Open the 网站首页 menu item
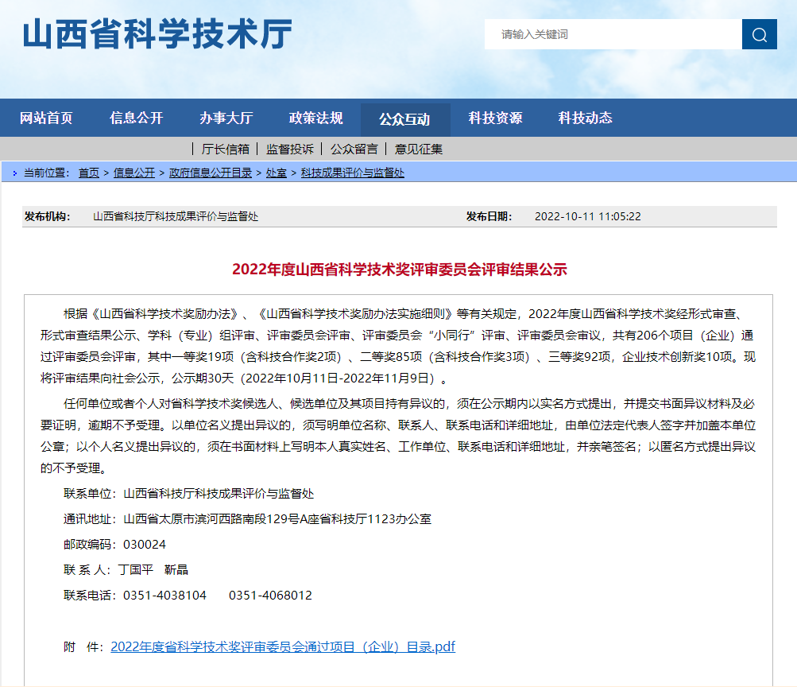This screenshot has height=687, width=797. [46, 118]
